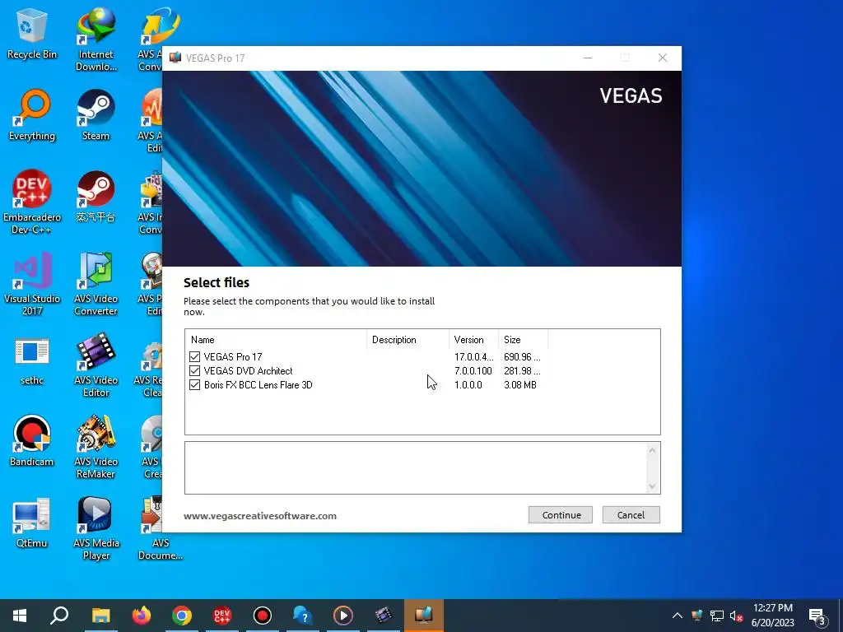The image size is (843, 632).
Task: Switch to the VEGAS installer taskbar button
Action: (424, 616)
